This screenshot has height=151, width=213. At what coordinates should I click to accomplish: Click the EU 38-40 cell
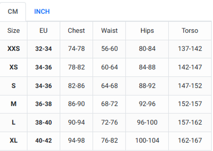pos(43,122)
